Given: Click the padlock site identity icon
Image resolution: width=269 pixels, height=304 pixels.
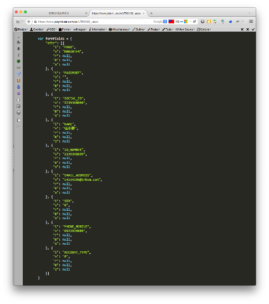Looking at the screenshot, I should [x=35, y=22].
